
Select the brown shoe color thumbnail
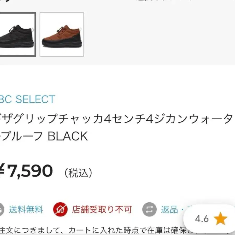pos(62,34)
